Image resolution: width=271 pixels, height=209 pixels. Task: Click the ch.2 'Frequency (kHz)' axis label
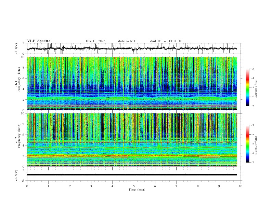tap(19, 136)
